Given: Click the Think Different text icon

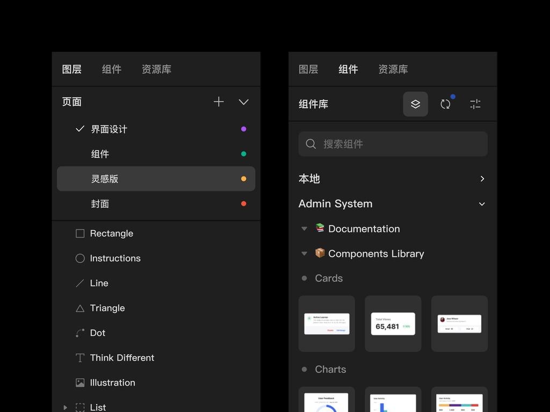Looking at the screenshot, I should click(80, 358).
